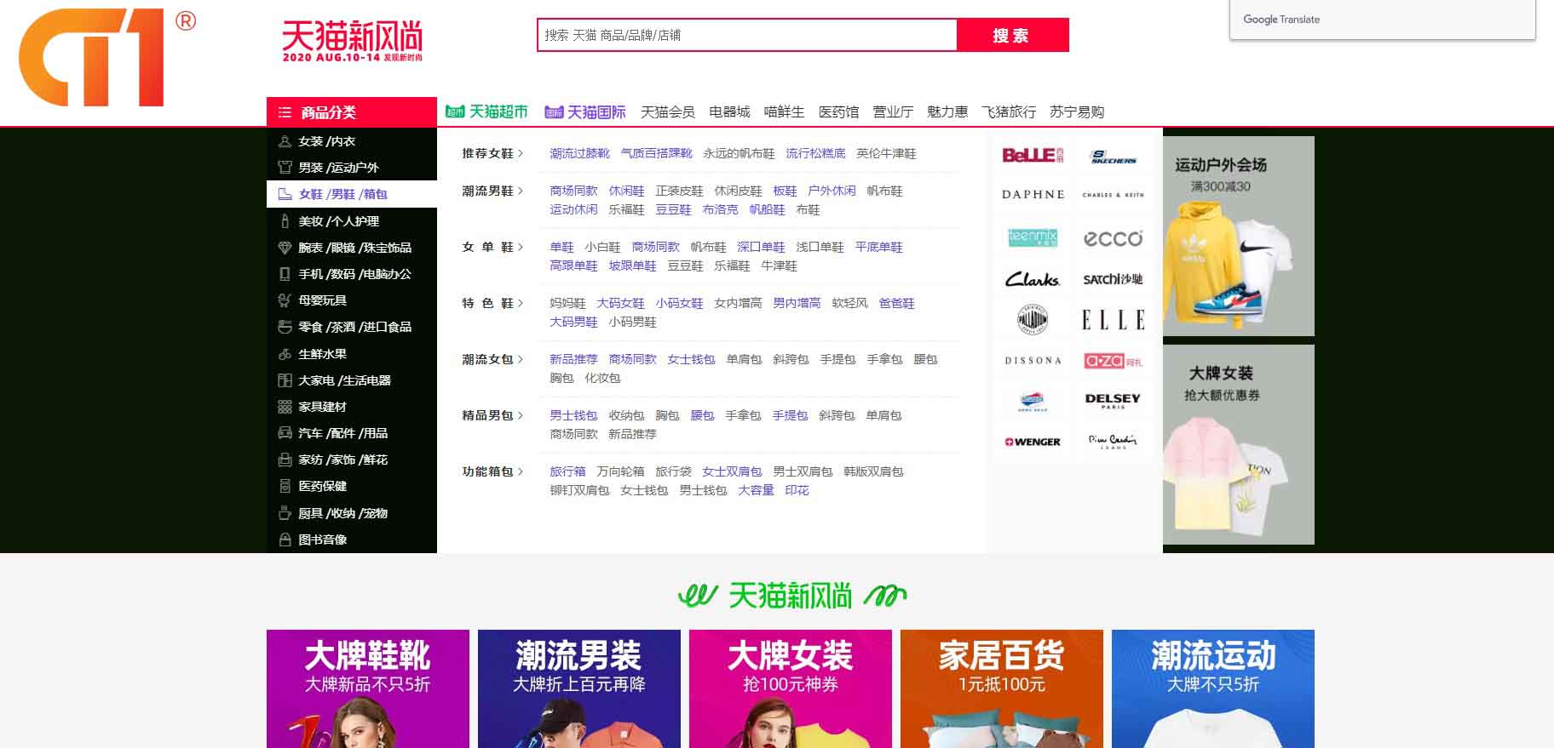Open the 运动户外会场 promo banner

click(1238, 236)
